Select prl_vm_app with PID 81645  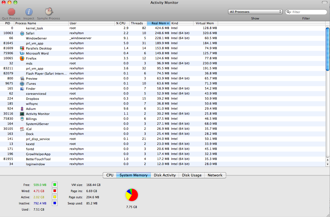(x=163, y=43)
